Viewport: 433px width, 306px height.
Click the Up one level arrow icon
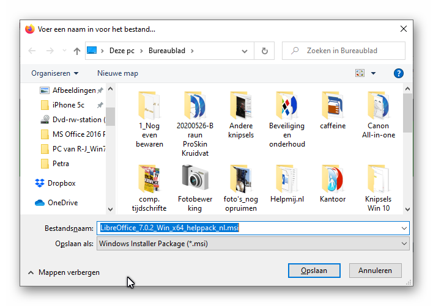(77, 51)
